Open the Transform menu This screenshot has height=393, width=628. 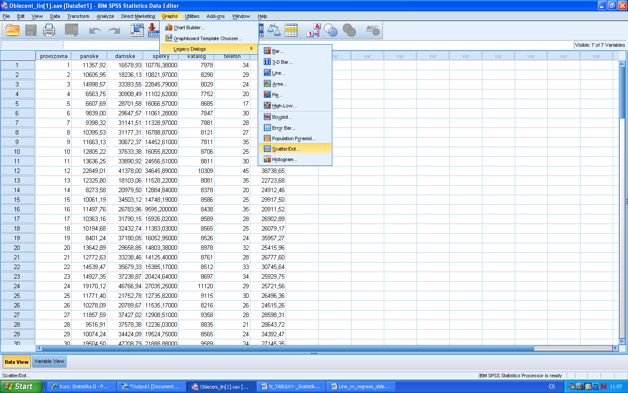(78, 16)
